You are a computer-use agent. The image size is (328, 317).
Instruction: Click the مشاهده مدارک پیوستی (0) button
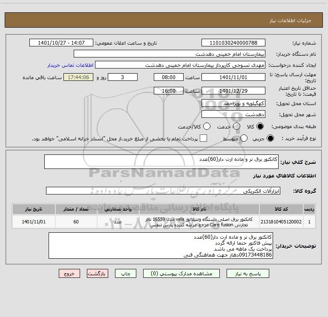[x=181, y=274]
